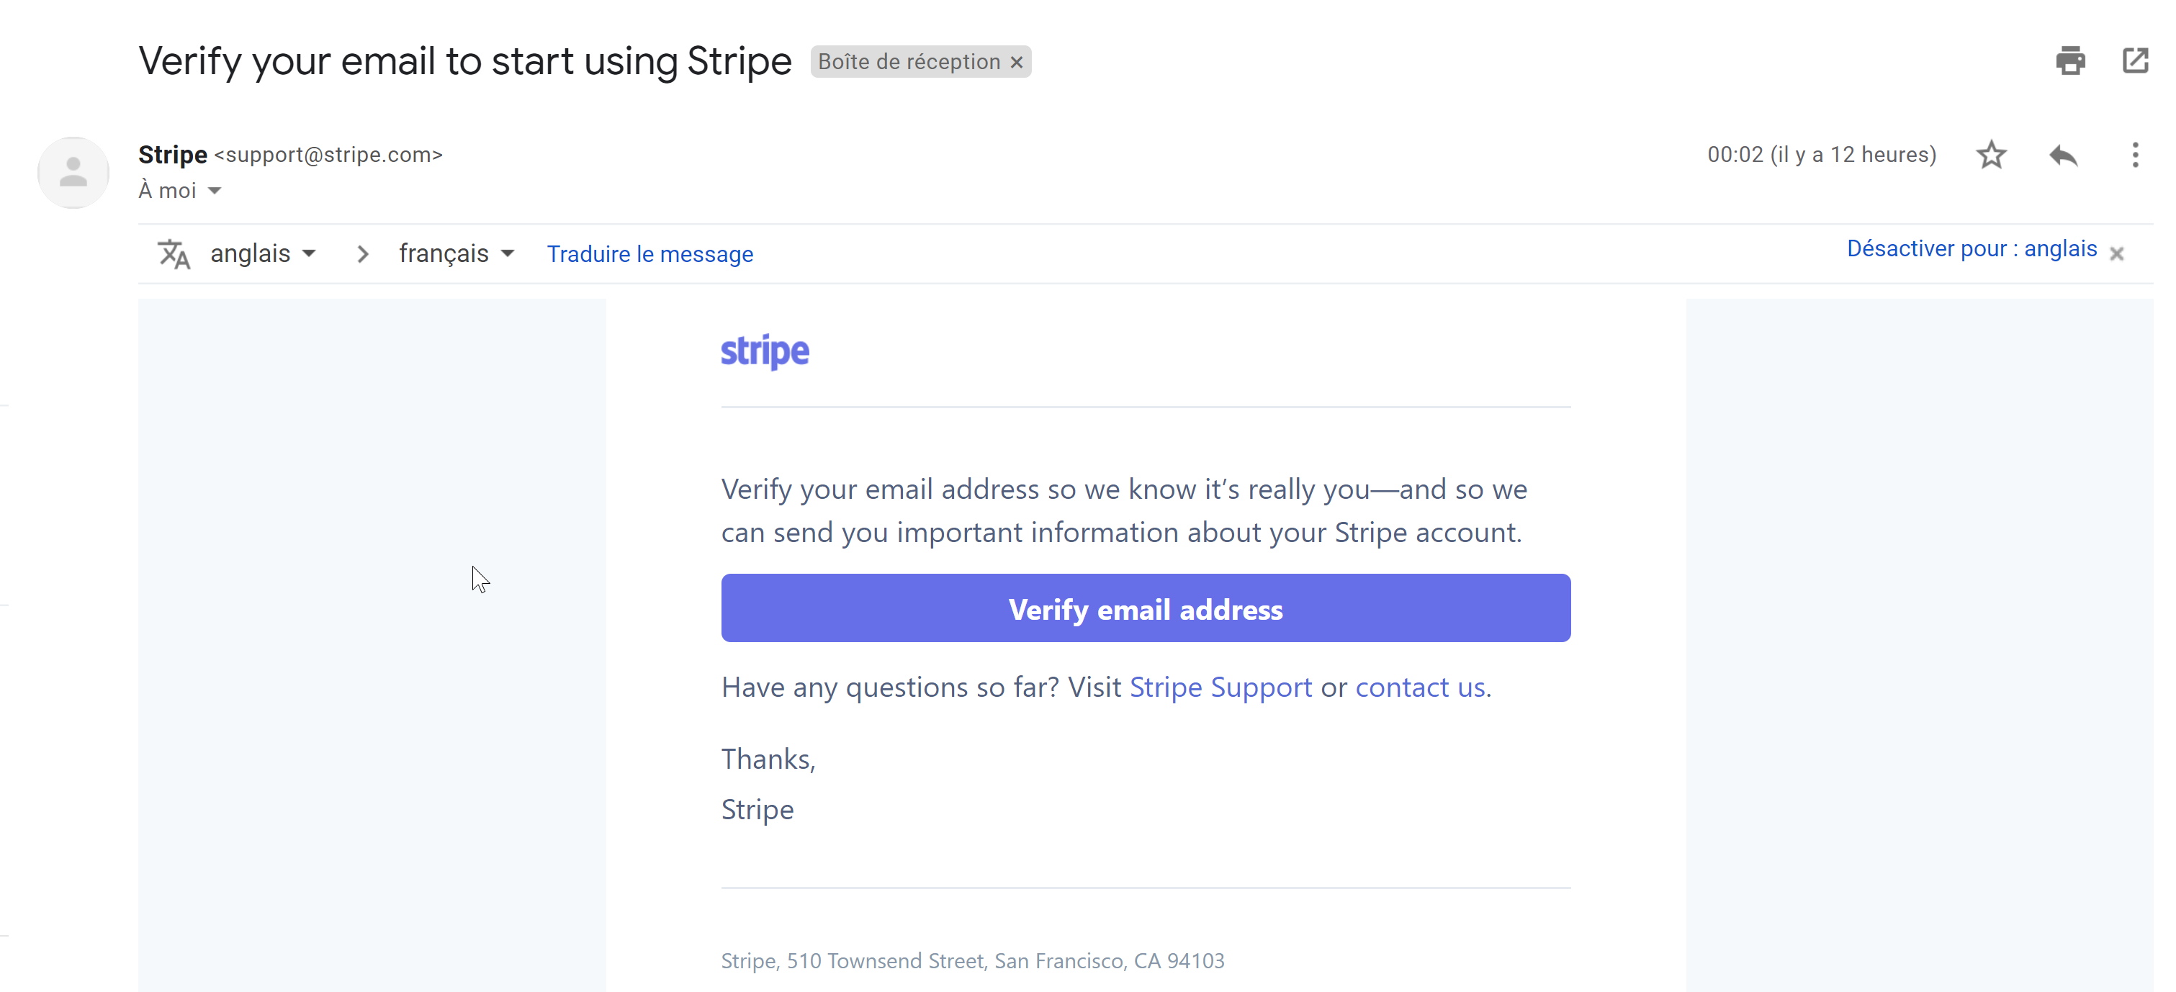Image resolution: width=2176 pixels, height=992 pixels.
Task: Dismiss the translation bar
Action: pyautogui.click(x=2116, y=254)
